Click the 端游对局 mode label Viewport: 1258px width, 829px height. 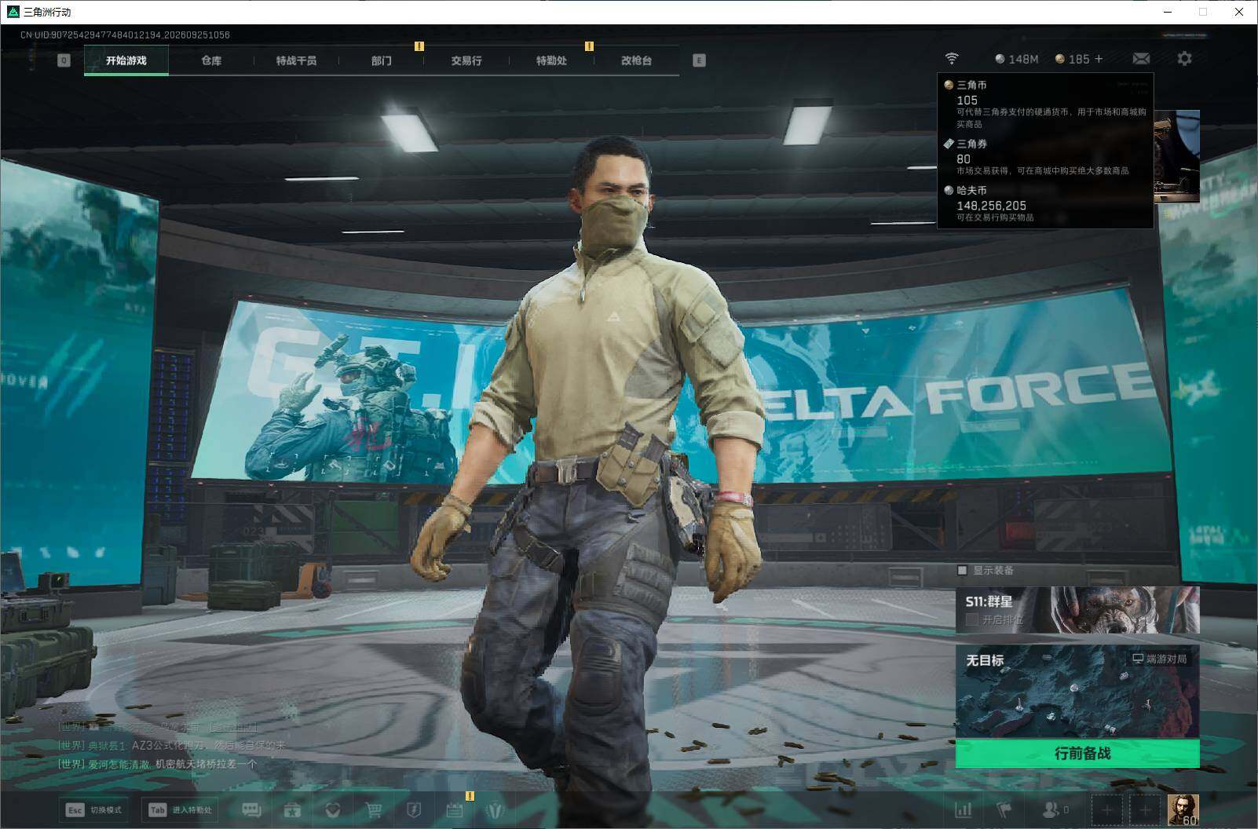point(1160,659)
